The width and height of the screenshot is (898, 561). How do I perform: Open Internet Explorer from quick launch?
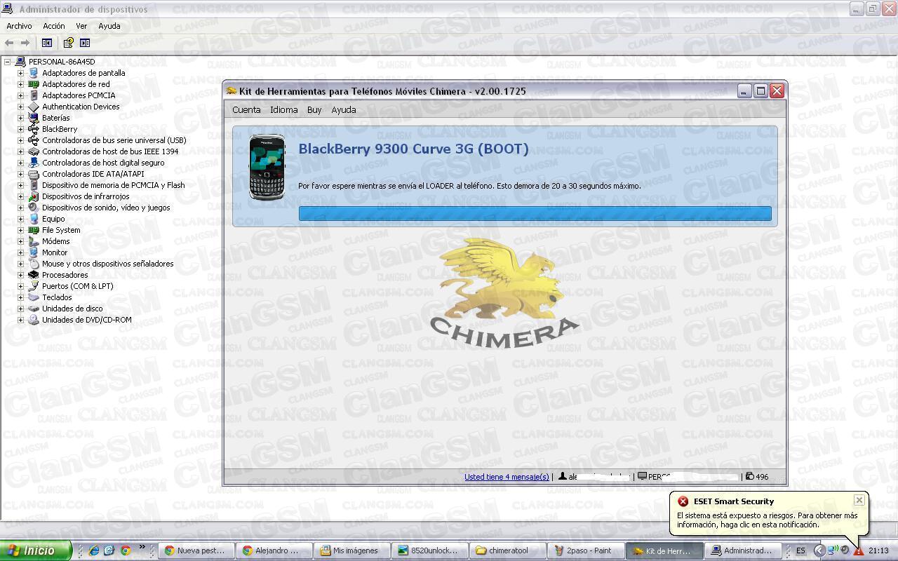(94, 550)
